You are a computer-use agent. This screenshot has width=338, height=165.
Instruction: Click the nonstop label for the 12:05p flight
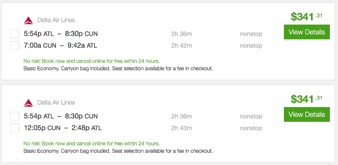251,128
